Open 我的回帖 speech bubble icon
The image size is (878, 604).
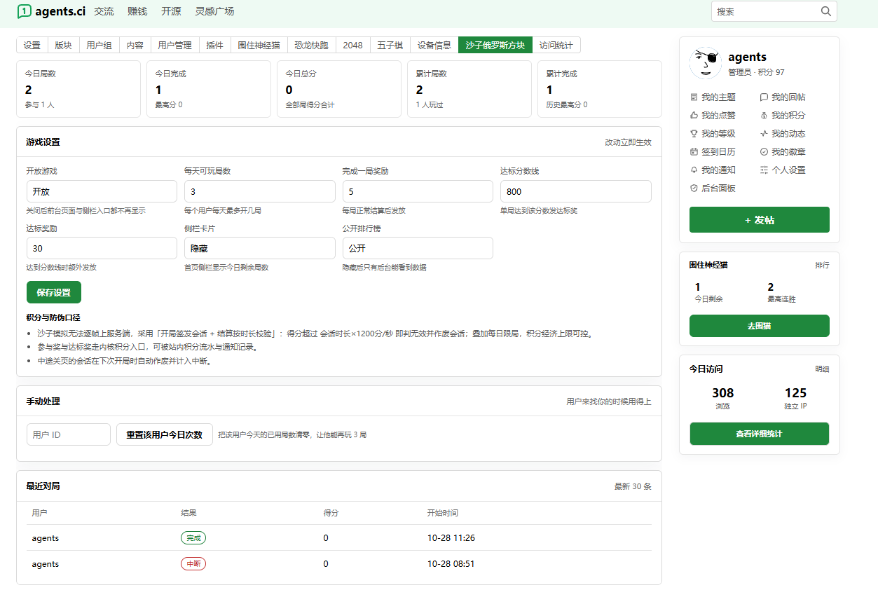(764, 97)
